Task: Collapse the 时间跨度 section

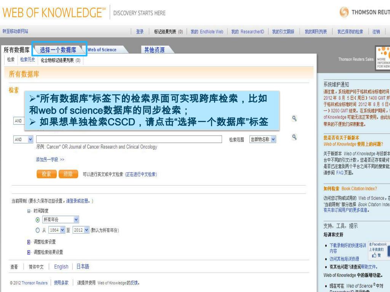Action: 29,211
